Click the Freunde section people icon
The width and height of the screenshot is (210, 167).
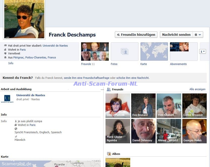pyautogui.click(x=109, y=89)
